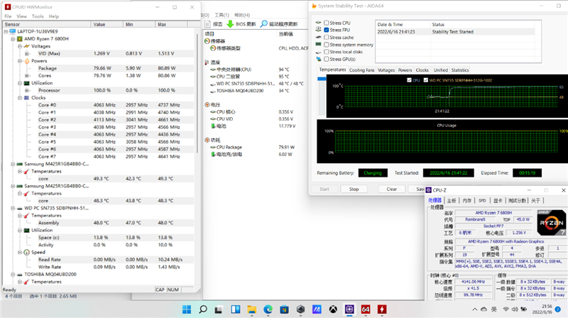The image size is (568, 318).
Task: Click the driver update magnifier icon
Action: tap(263, 24)
